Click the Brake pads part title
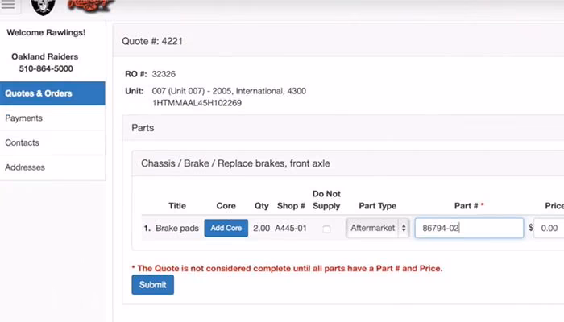Screen dimensions: 564x322 (x=177, y=228)
